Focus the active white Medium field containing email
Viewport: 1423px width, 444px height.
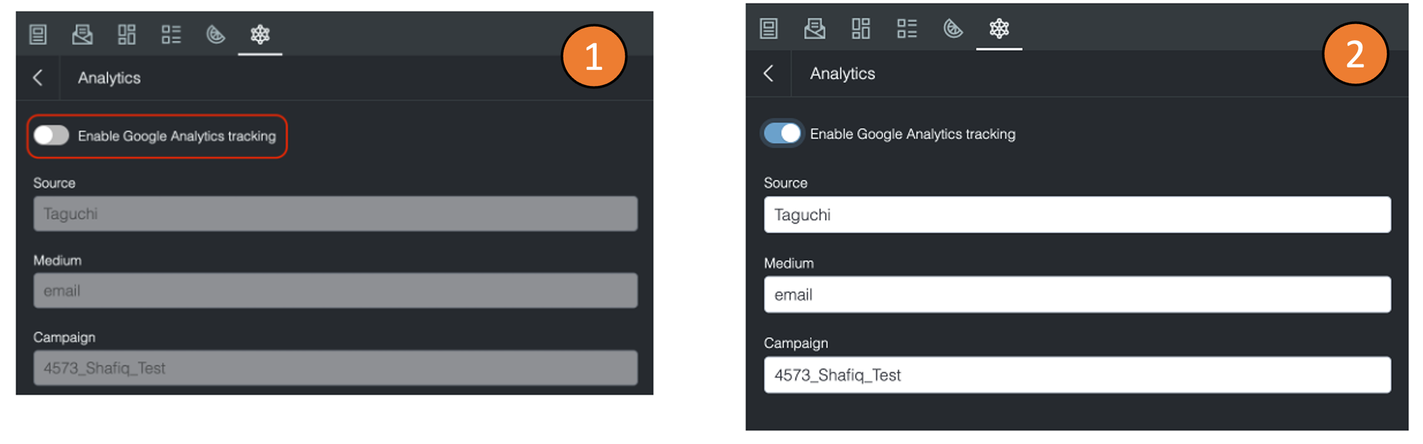[x=1077, y=295]
